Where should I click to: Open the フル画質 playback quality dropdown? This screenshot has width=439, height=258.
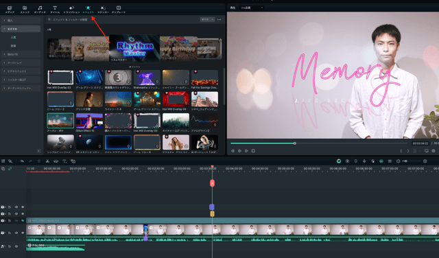coord(252,8)
